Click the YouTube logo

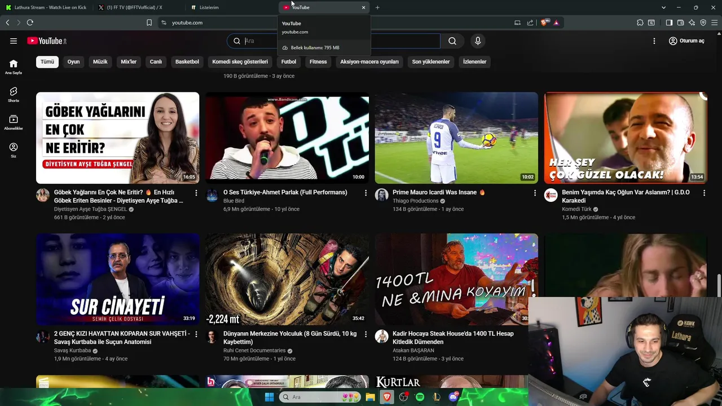pyautogui.click(x=47, y=41)
